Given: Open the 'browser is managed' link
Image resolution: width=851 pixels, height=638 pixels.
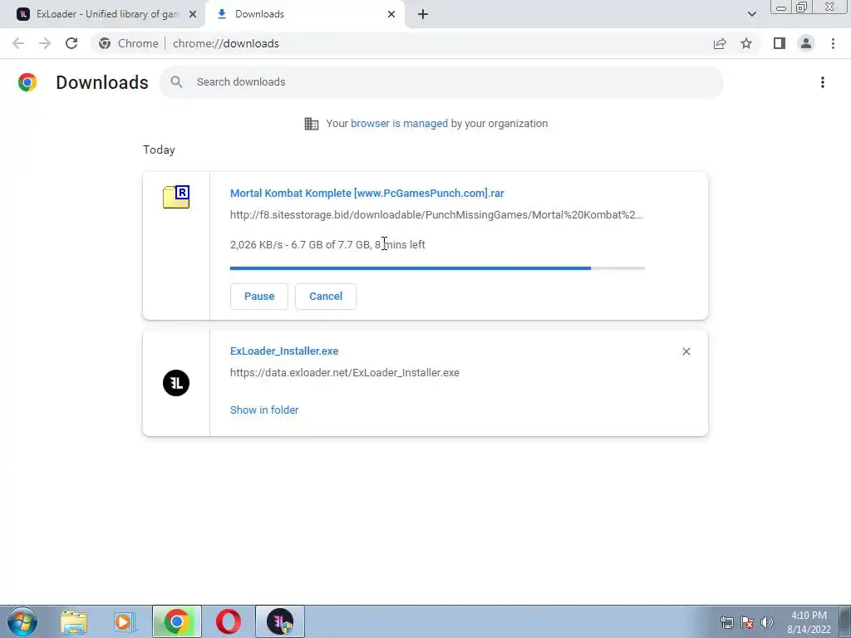Looking at the screenshot, I should click(x=399, y=123).
